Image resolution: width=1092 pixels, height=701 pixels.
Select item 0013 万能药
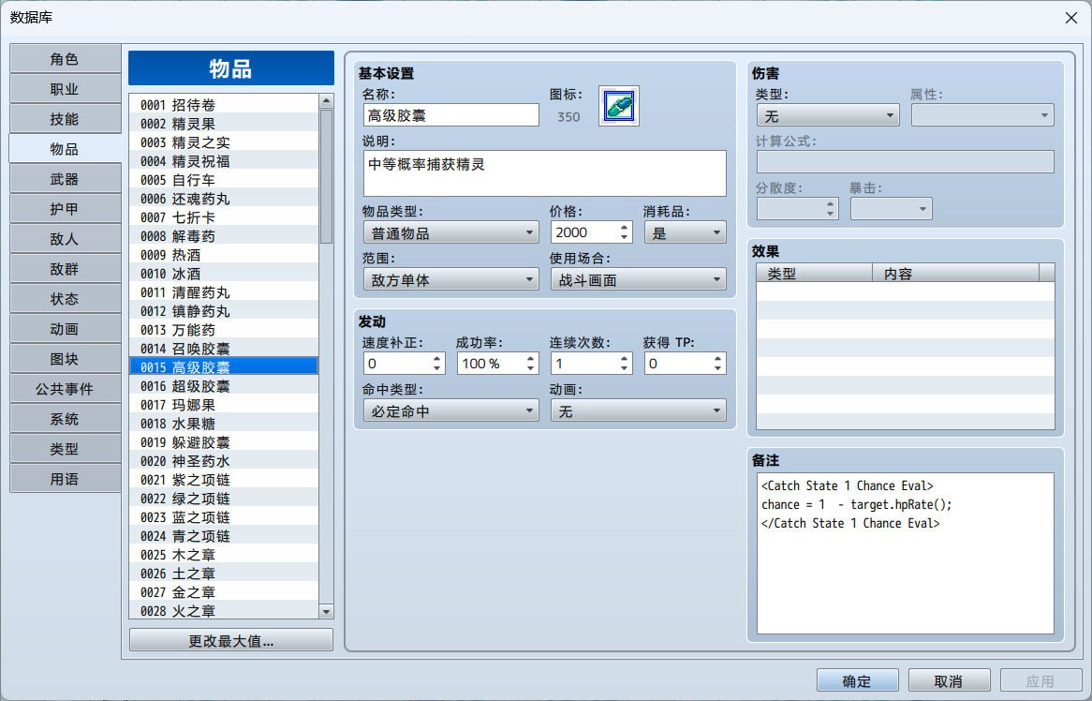(224, 330)
